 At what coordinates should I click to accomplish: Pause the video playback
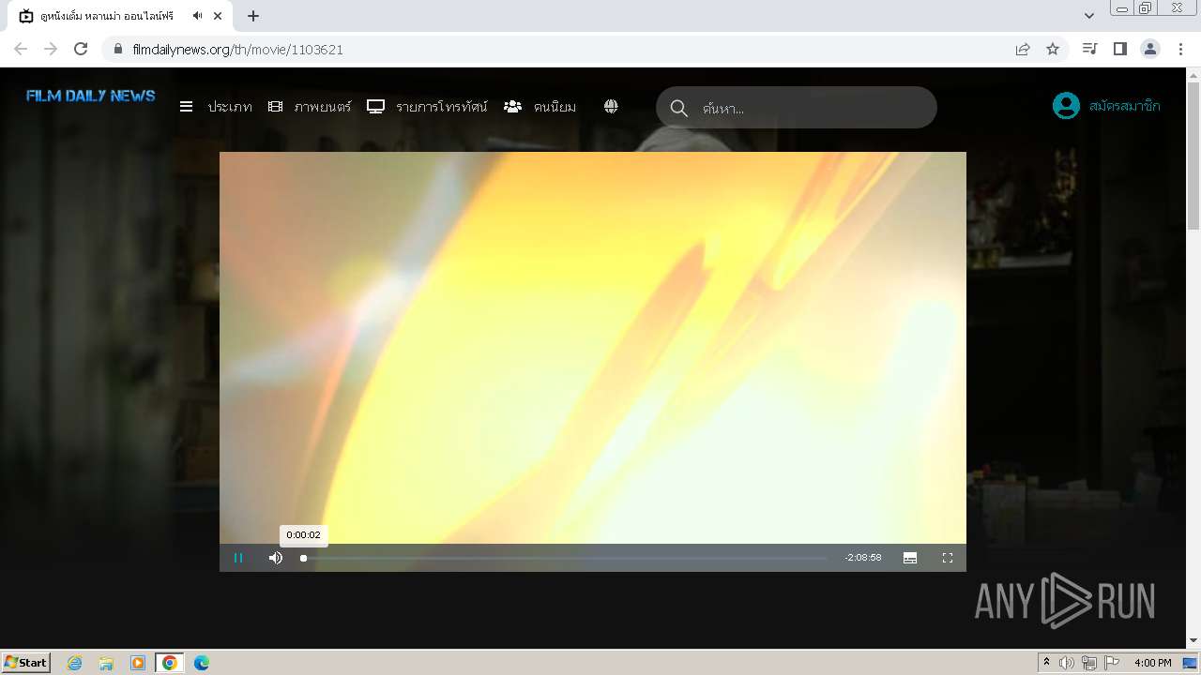[x=238, y=558]
